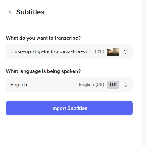This screenshot has height=146, width=146.
Task: Click the up-down chevron beside the US badge
Action: pyautogui.click(x=125, y=85)
